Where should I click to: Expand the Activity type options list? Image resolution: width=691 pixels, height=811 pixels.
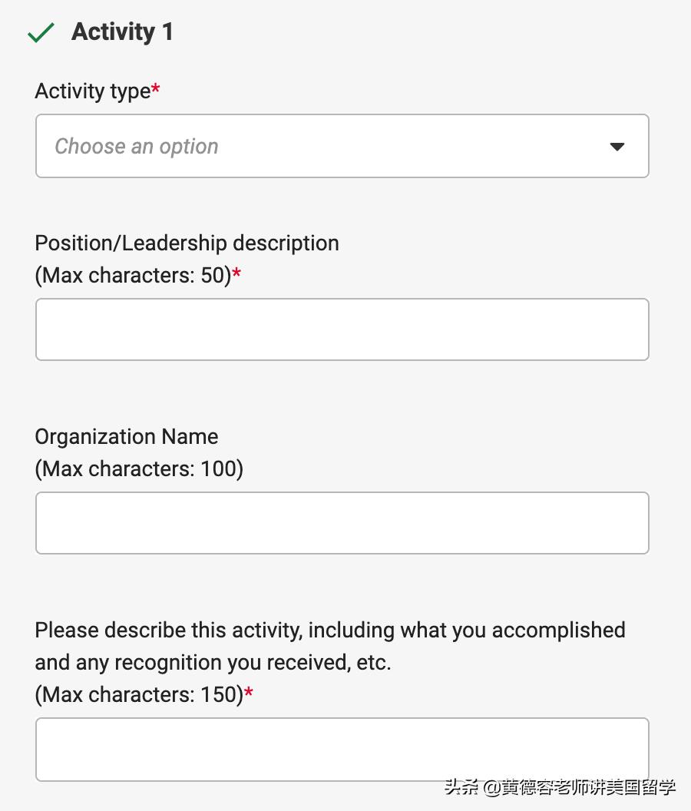(x=342, y=146)
